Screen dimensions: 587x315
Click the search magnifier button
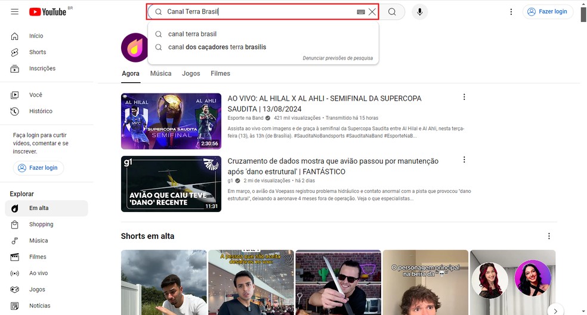click(392, 11)
